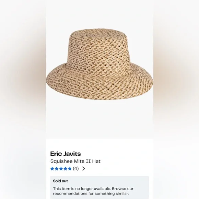
Task: Click the fifth blue rating star
Action: click(70, 169)
